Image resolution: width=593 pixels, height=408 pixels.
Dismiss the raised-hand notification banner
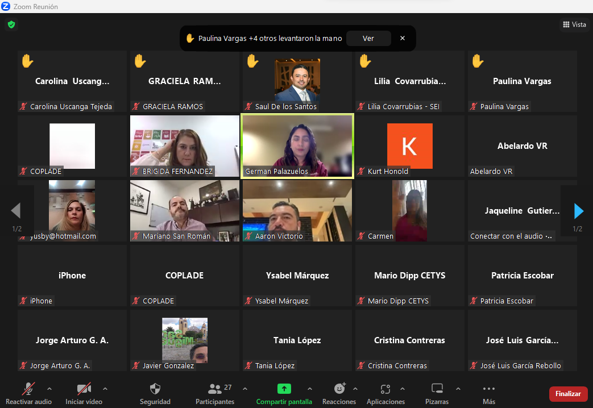coord(403,39)
